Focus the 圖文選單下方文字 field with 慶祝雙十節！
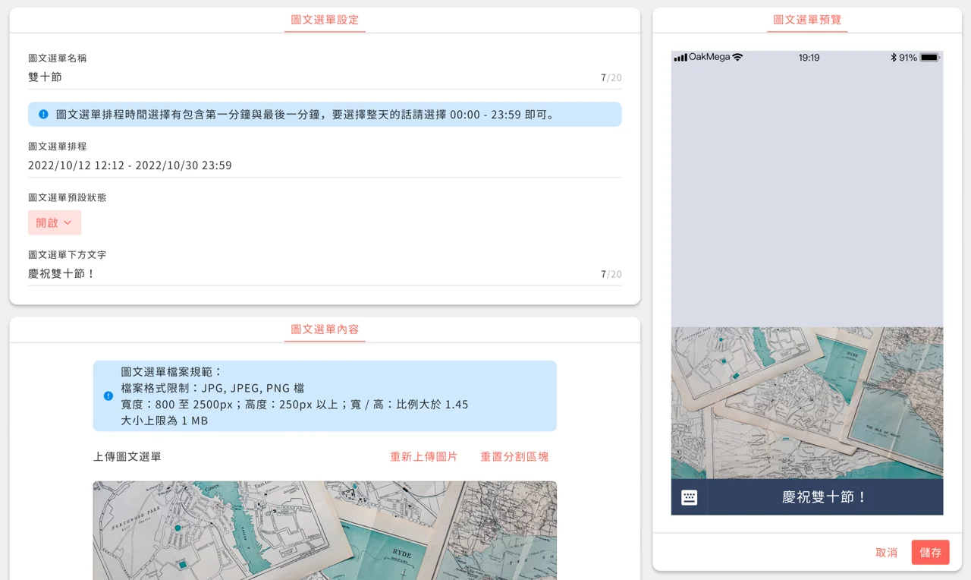The height and width of the screenshot is (580, 971). pos(325,274)
